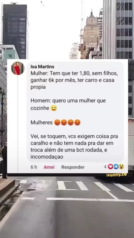Click the comment paragraph starting with Vei
Viewport: 134px width, 238px height.
(x=74, y=147)
